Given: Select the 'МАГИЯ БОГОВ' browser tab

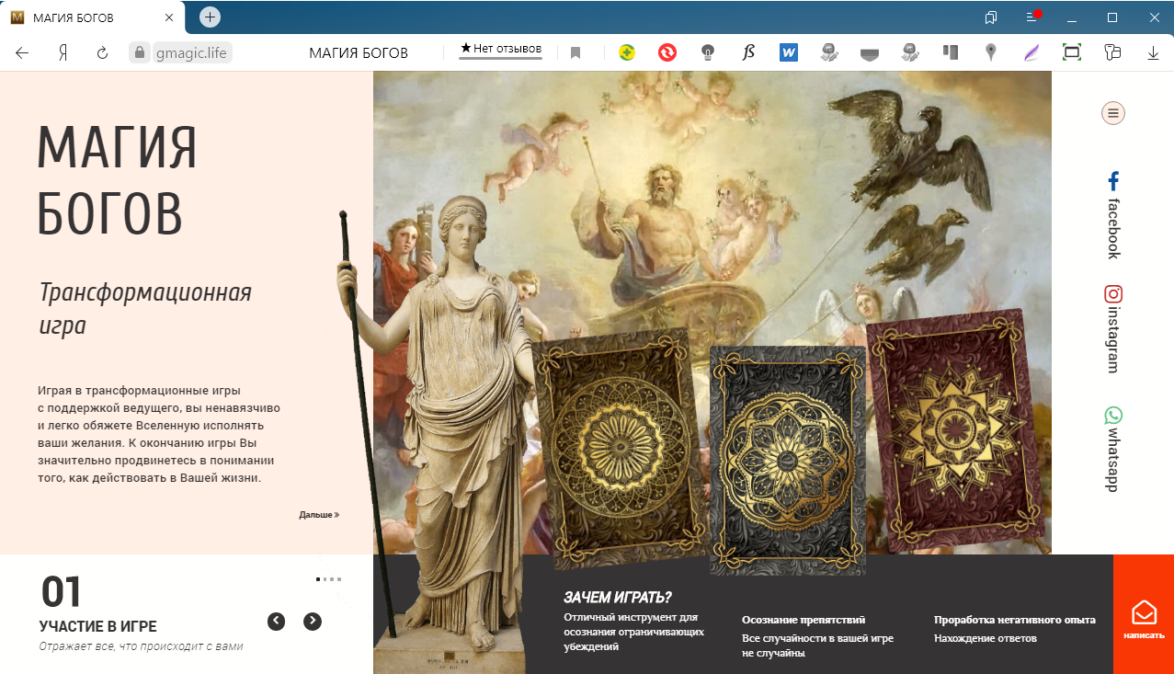Looking at the screenshot, I should (92, 17).
